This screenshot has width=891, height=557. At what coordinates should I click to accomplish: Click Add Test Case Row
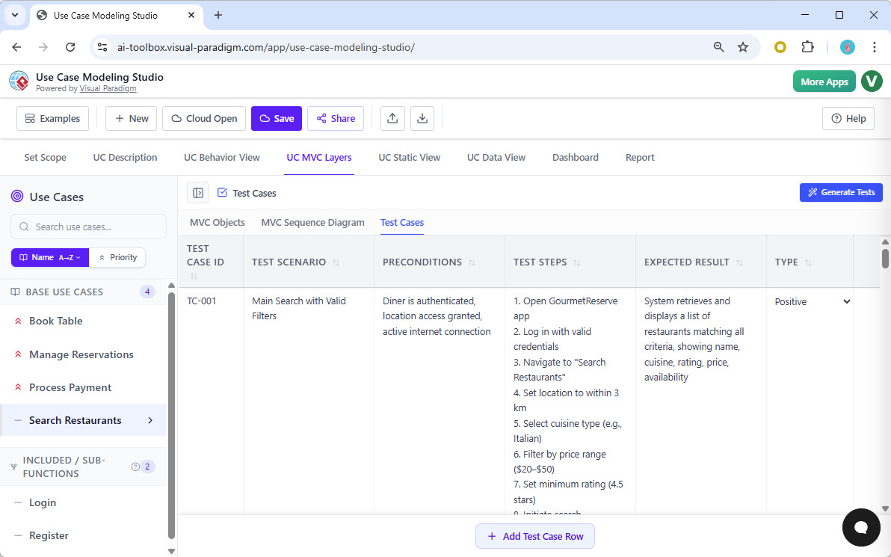click(x=535, y=536)
